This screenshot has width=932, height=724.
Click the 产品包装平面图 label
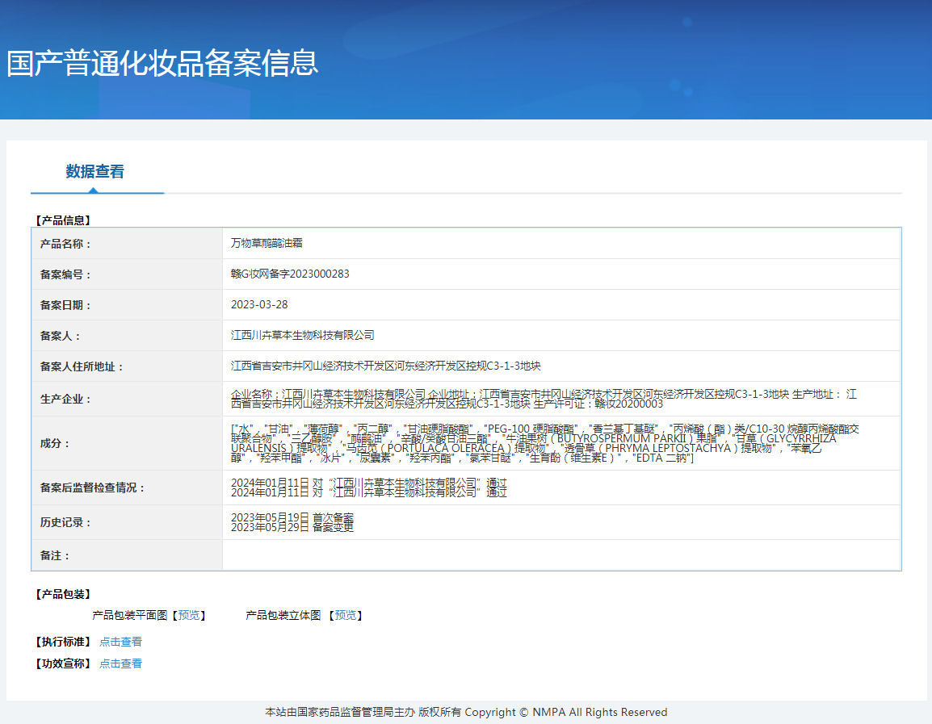(129, 615)
